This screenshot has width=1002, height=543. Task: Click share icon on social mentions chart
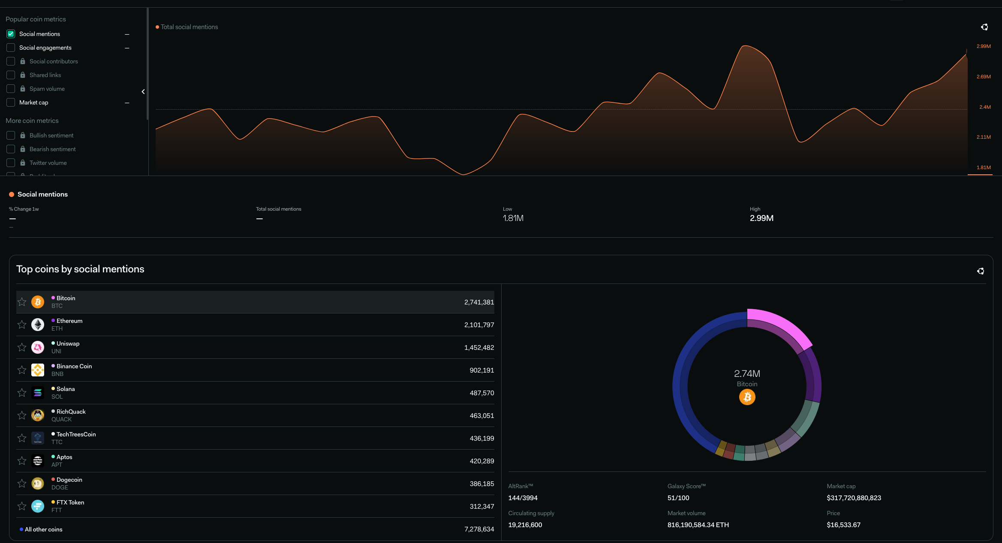[x=984, y=27]
